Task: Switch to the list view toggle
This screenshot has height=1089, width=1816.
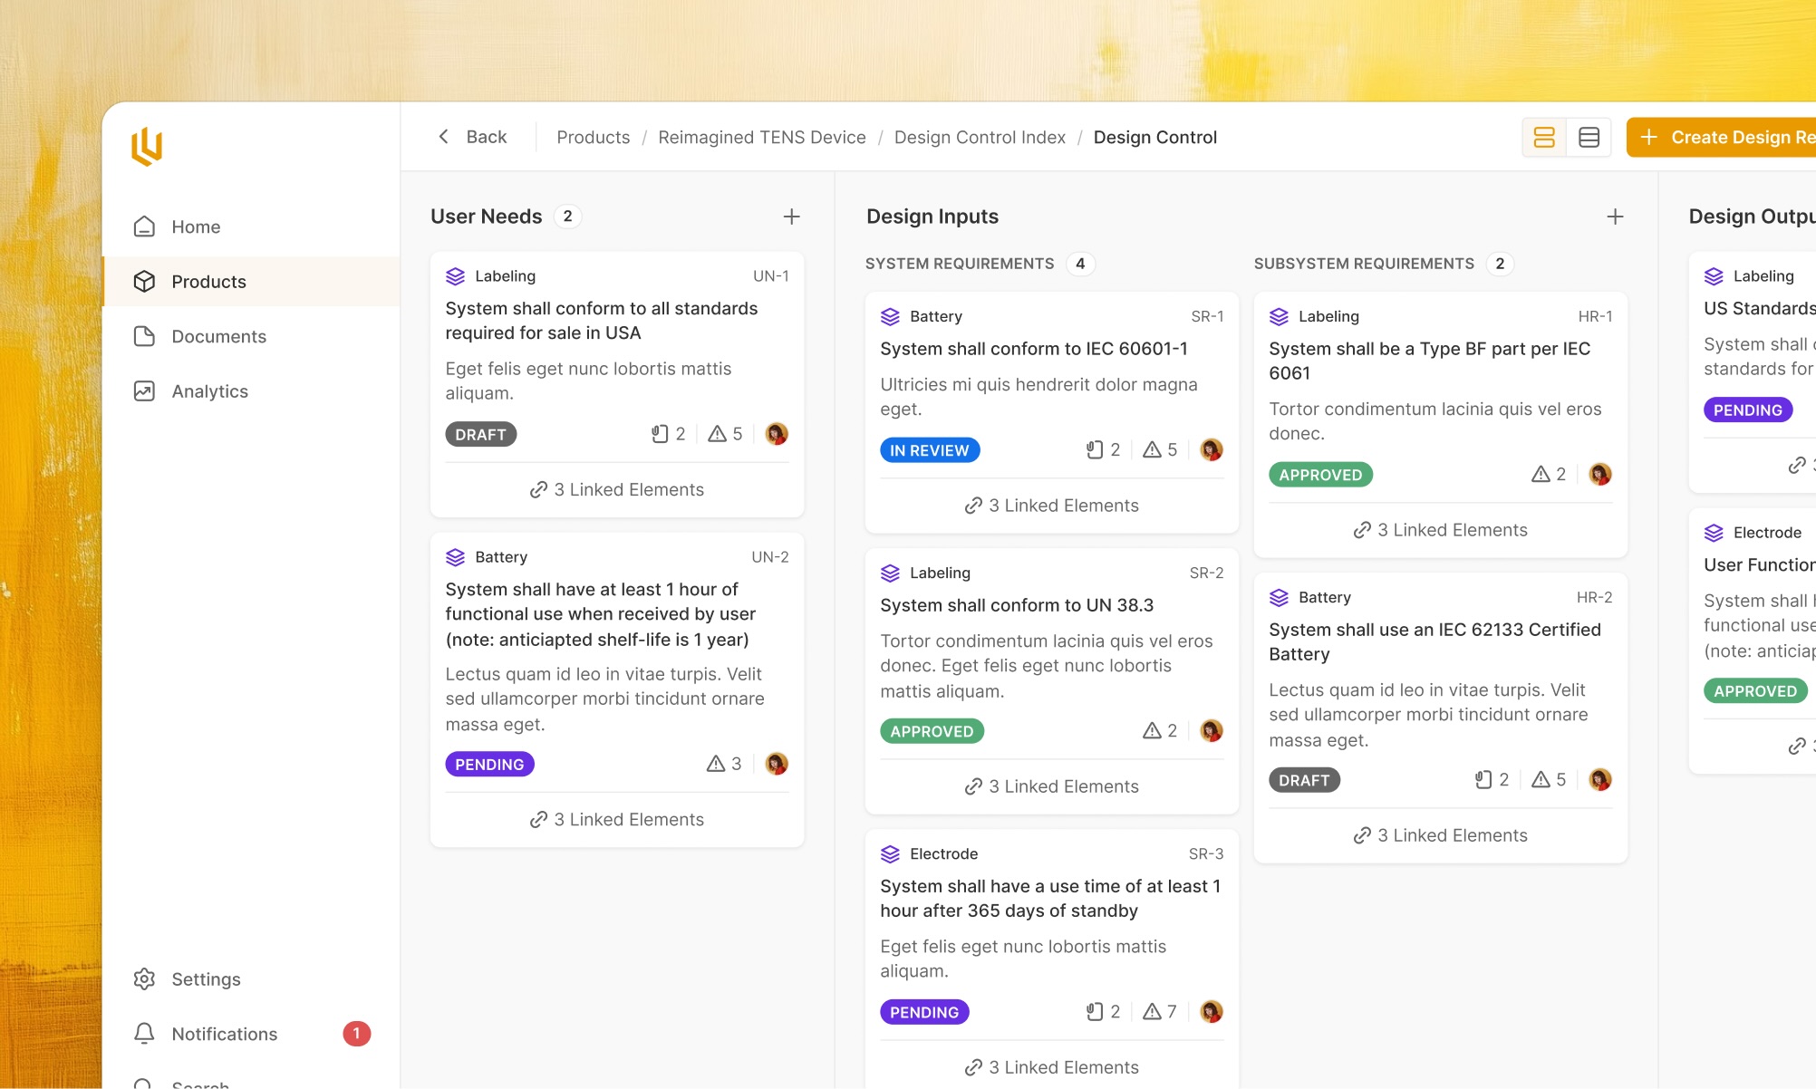Action: pyautogui.click(x=1589, y=138)
